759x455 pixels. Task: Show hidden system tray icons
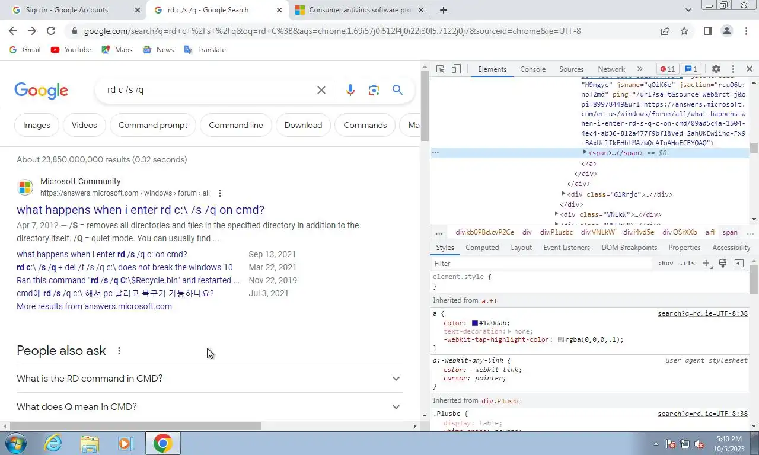[656, 444]
